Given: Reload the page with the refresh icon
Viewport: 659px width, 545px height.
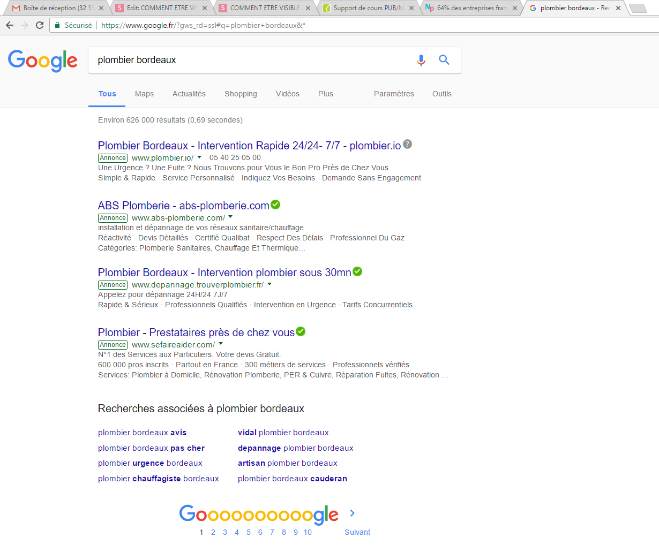Looking at the screenshot, I should point(40,25).
